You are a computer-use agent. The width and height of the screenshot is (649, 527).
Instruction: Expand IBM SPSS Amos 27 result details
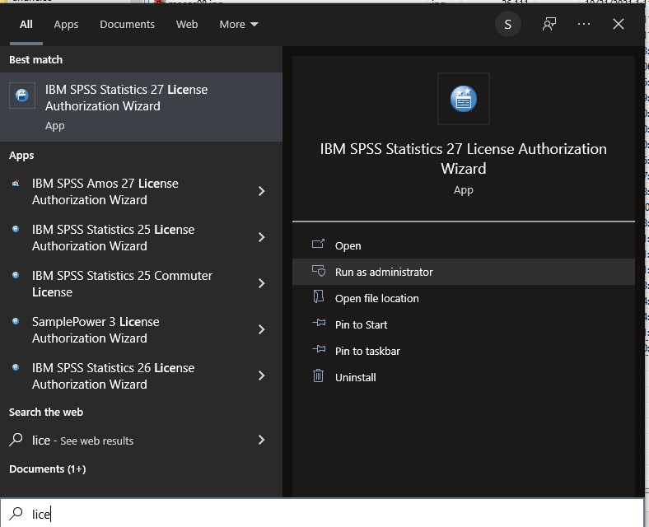pyautogui.click(x=261, y=191)
